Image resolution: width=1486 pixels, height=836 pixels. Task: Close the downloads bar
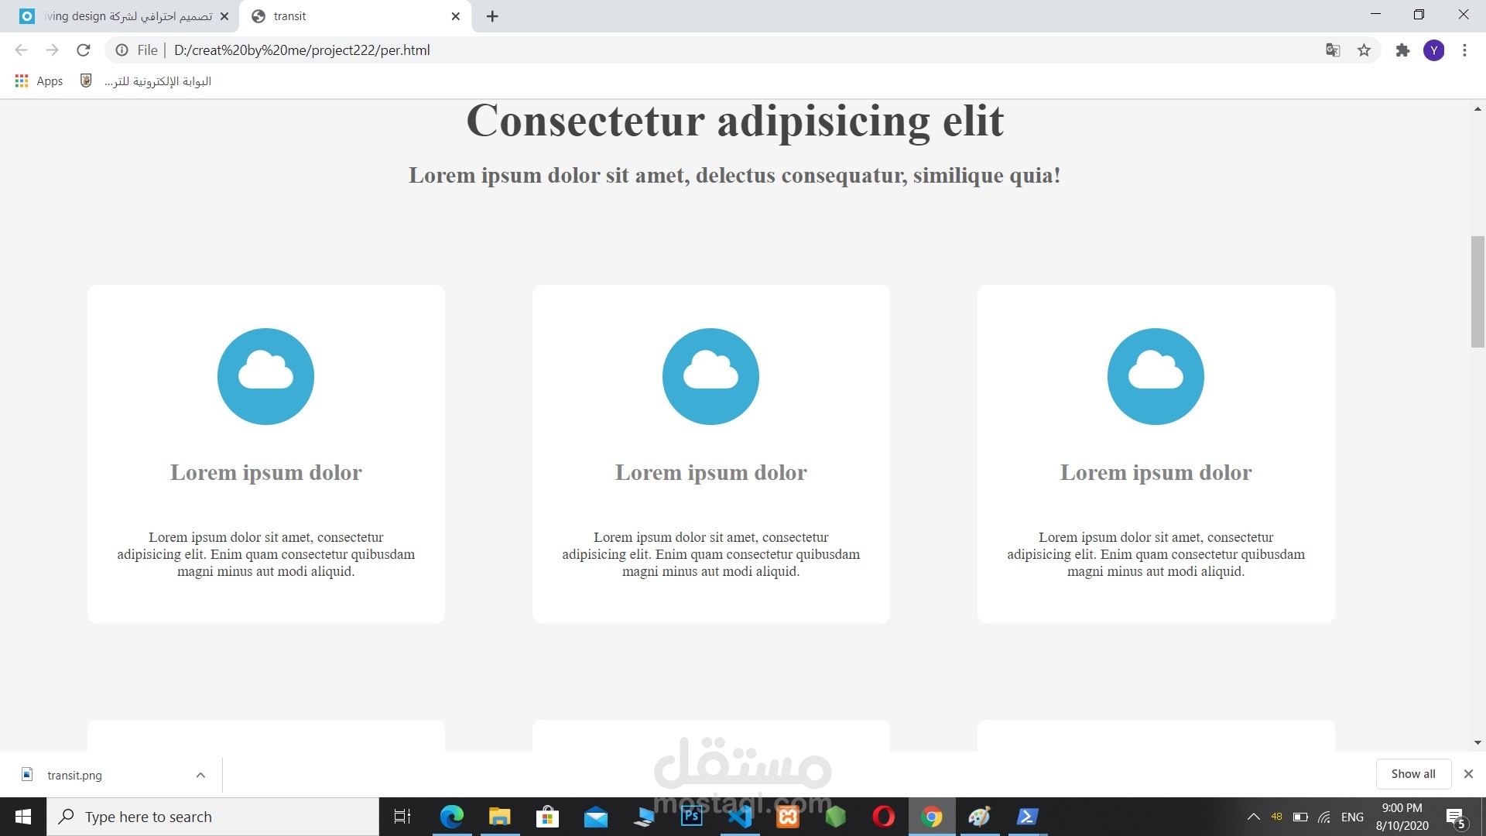click(1468, 774)
